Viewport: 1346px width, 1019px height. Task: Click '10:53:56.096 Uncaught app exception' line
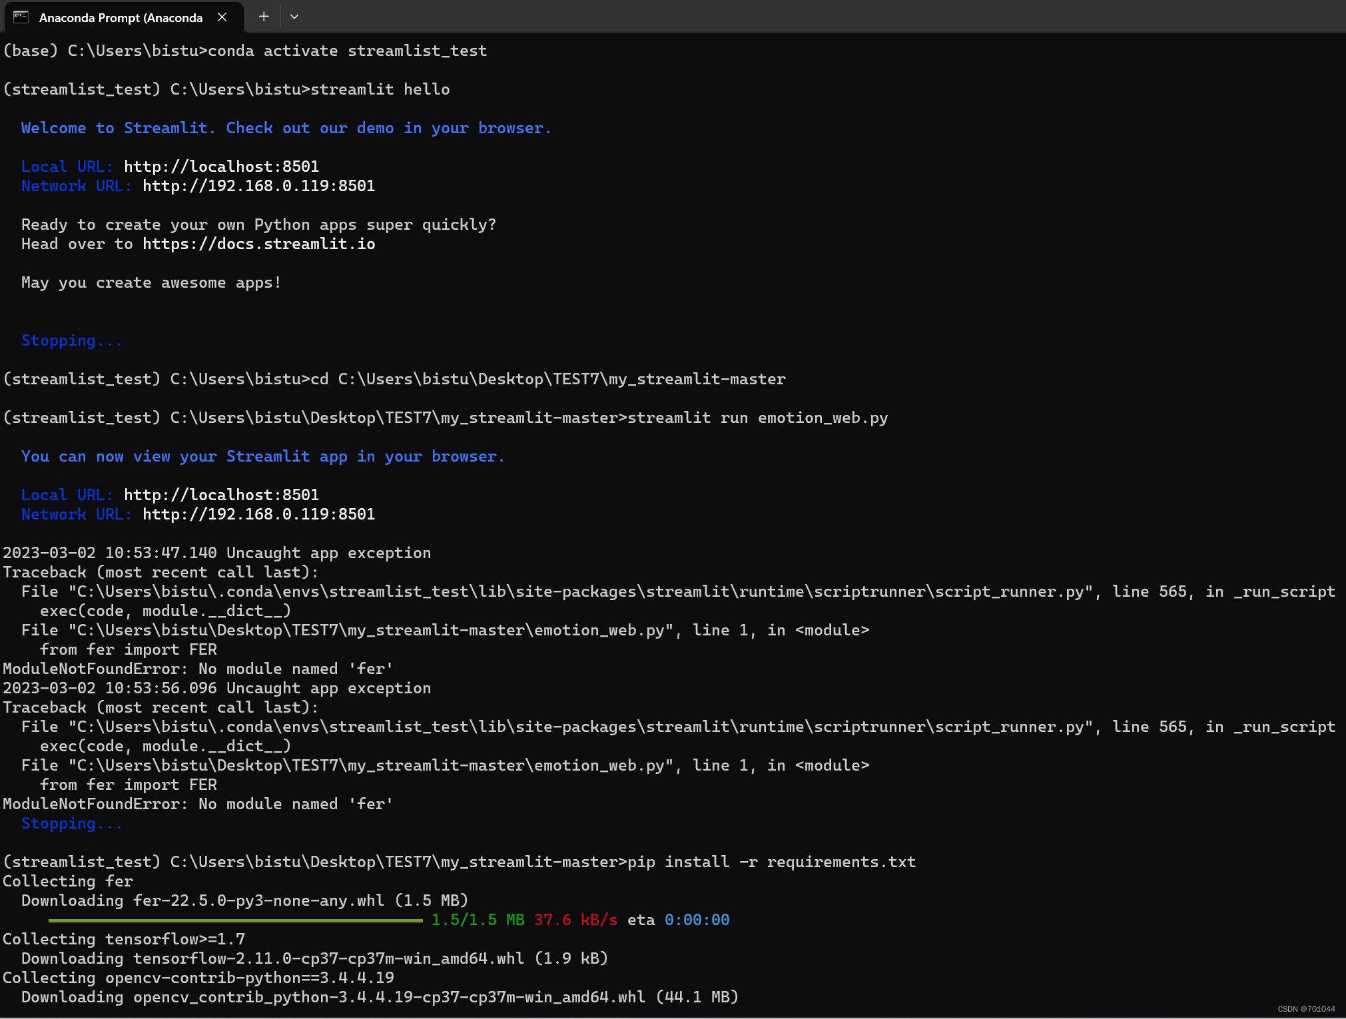pos(217,688)
